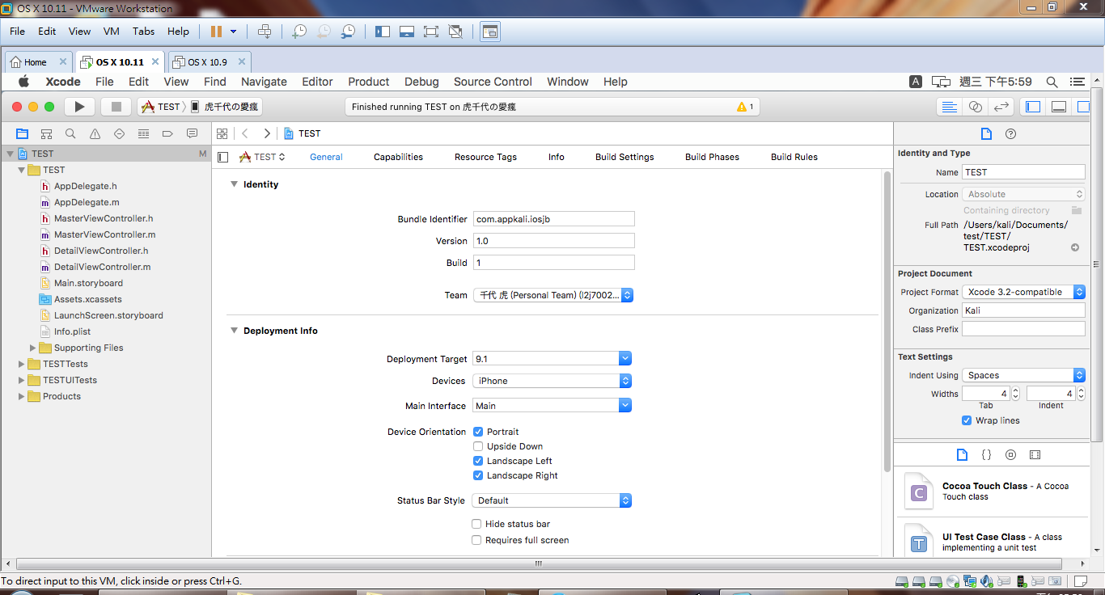Toggle the debug area visibility
1105x595 pixels.
(1059, 107)
